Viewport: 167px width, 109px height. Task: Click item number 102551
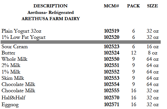pos(111,65)
